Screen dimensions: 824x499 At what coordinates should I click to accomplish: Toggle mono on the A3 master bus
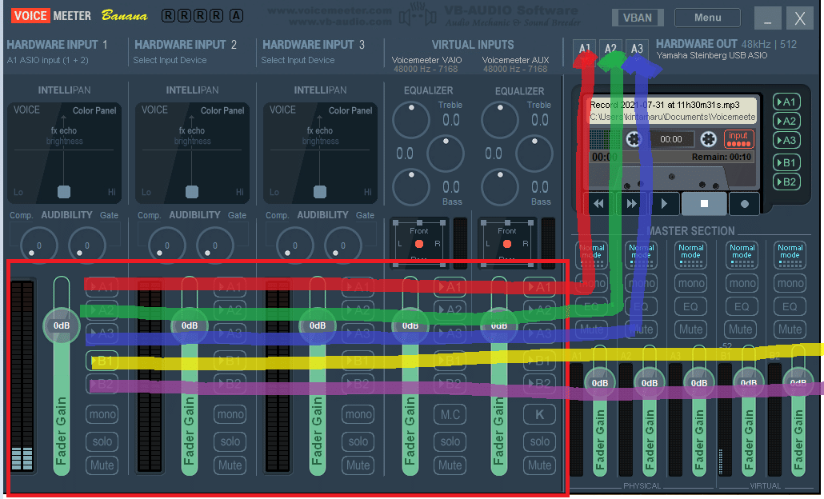[691, 284]
